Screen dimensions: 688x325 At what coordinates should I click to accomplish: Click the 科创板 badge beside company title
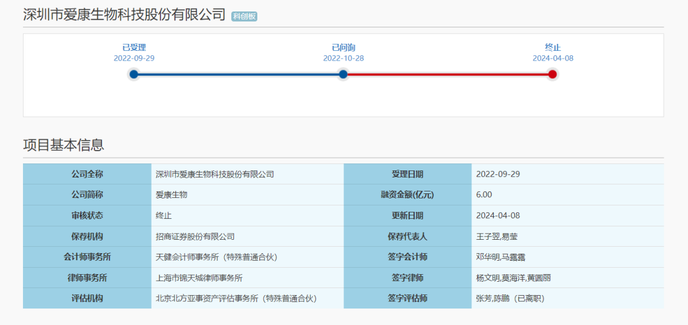pyautogui.click(x=245, y=17)
